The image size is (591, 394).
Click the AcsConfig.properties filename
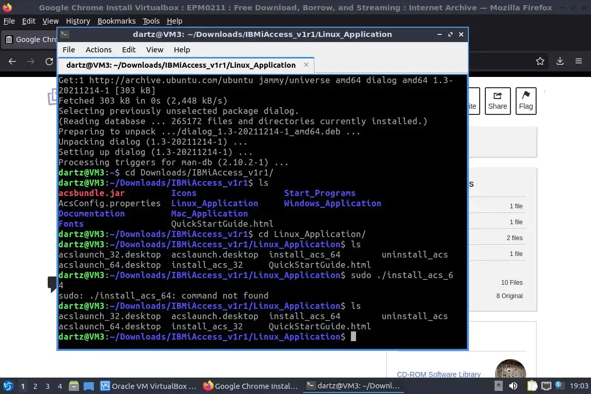click(x=110, y=203)
